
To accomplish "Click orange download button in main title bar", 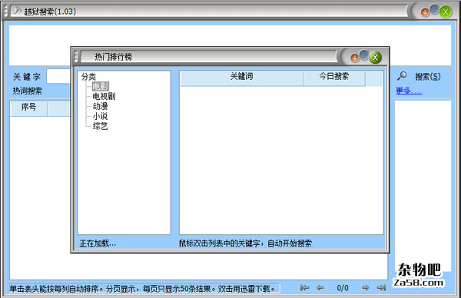I will 425,12.
